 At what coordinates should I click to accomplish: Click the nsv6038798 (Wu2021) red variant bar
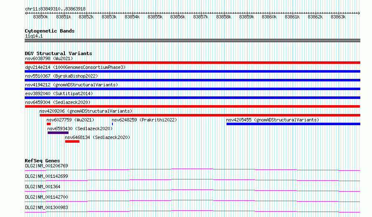[x=192, y=63]
